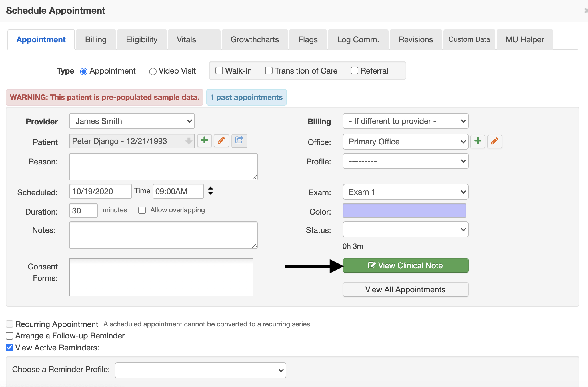The width and height of the screenshot is (588, 387).
Task: Click the Duration field showing 30
Action: pos(83,211)
